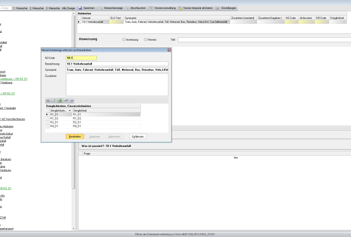Click the Antwort column header

click(x=95, y=18)
